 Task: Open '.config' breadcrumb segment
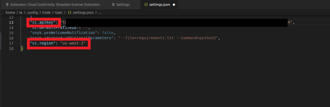click(x=33, y=13)
